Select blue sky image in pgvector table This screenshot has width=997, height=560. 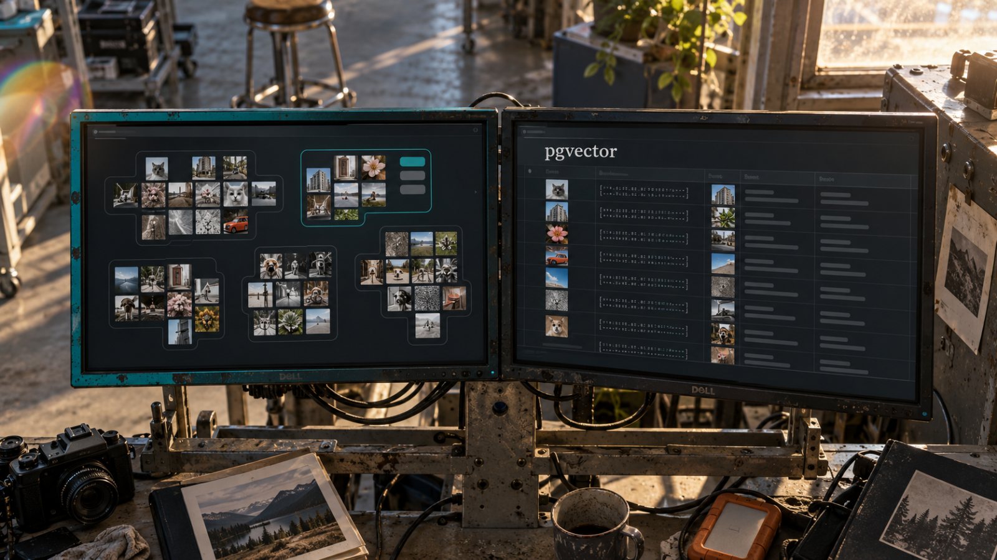tap(556, 278)
